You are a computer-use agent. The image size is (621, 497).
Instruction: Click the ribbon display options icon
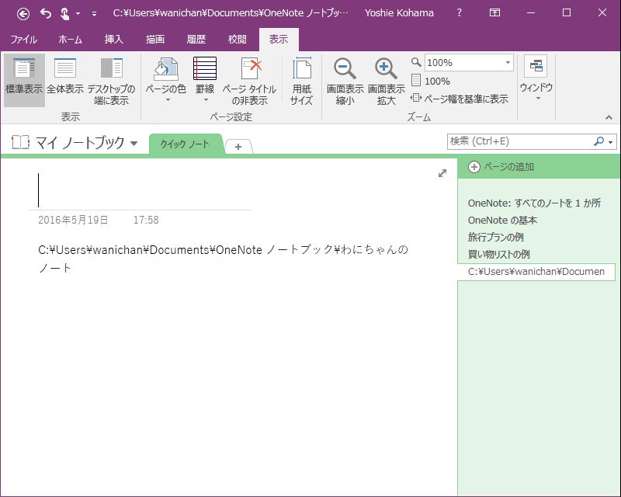[494, 12]
